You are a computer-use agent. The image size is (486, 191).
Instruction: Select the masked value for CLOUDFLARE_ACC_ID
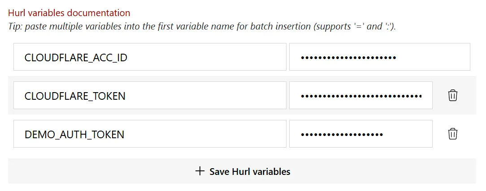[380, 57]
